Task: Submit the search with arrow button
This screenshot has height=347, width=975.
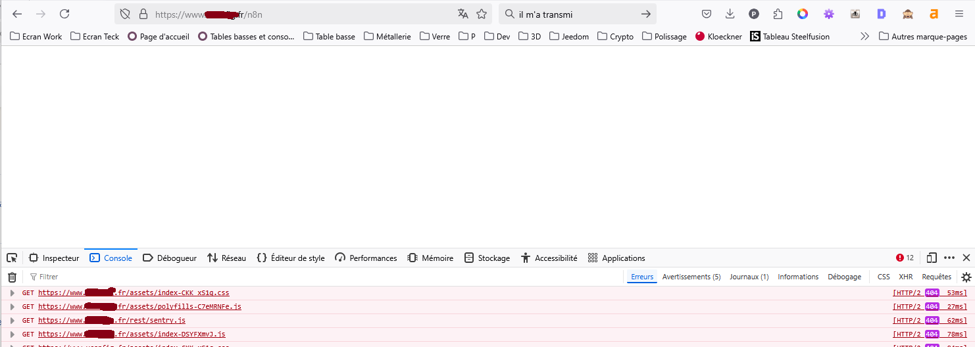Action: click(x=646, y=14)
